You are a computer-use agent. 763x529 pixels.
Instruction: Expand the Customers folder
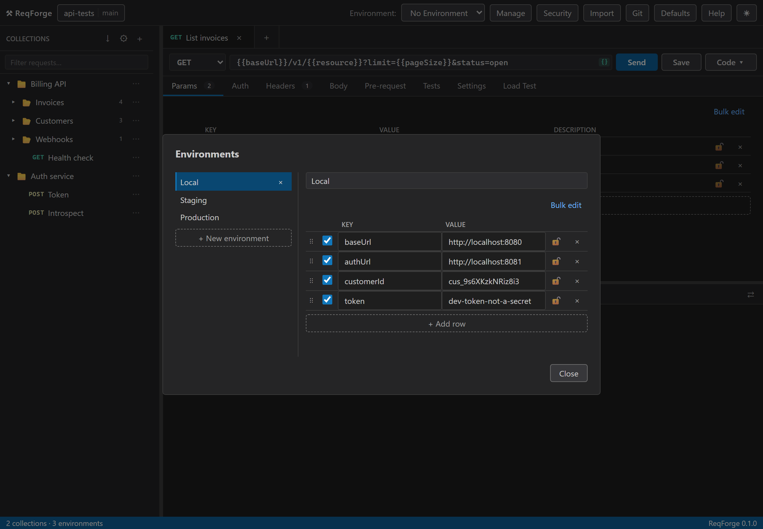click(x=13, y=120)
